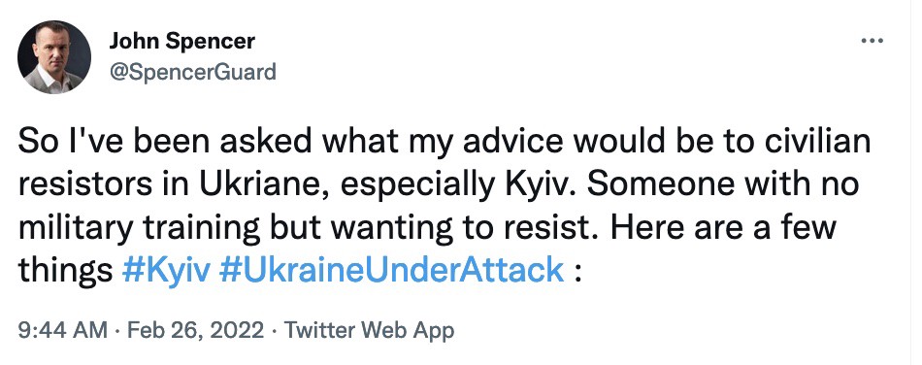This screenshot has width=922, height=365.
Task: Open the Twitter Web App source label
Action: coord(370,330)
